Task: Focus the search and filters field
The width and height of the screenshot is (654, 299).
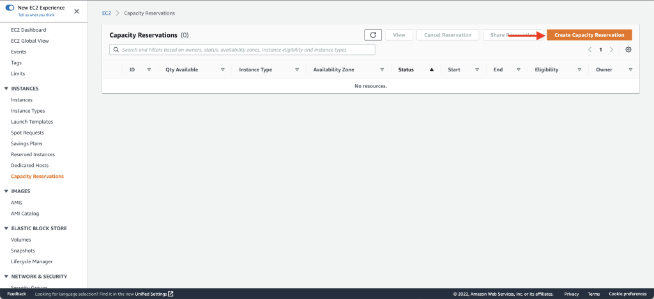Action: click(x=242, y=50)
